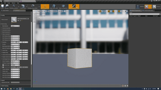Open Browse to find asset in content browser
The height and width of the screenshot is (90, 161).
pos(7,6)
